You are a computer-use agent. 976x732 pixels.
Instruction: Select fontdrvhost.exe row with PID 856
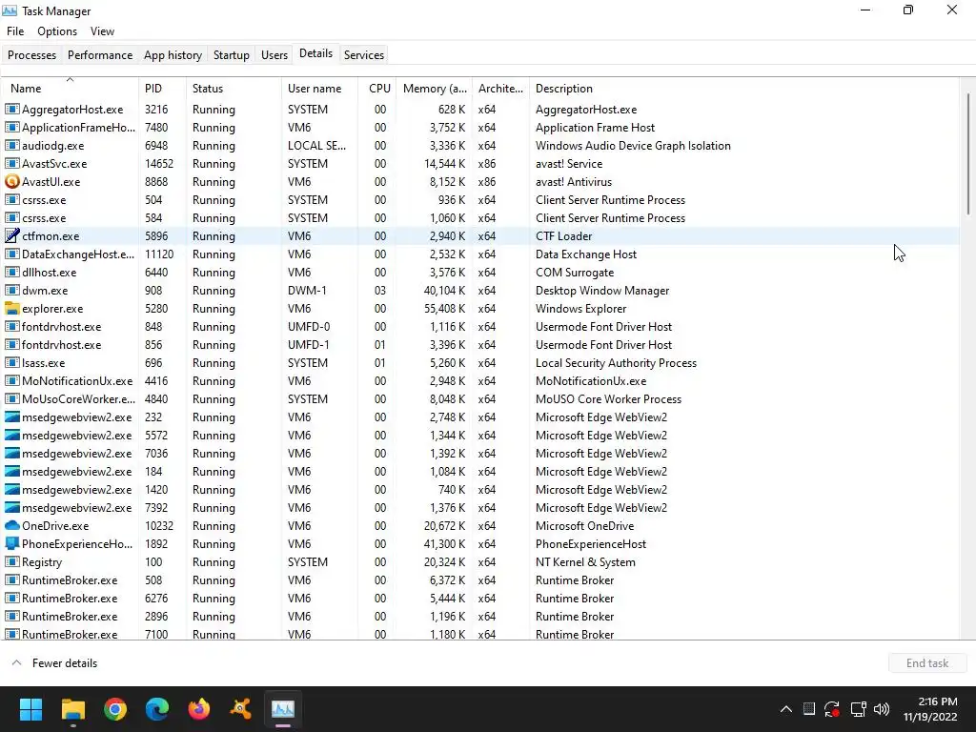point(480,345)
